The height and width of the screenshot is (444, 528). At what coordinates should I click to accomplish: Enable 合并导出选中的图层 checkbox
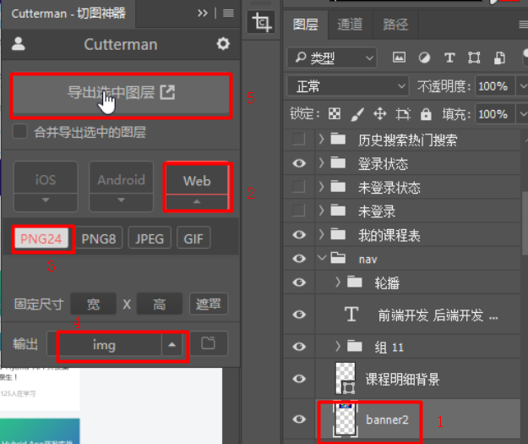pyautogui.click(x=20, y=132)
